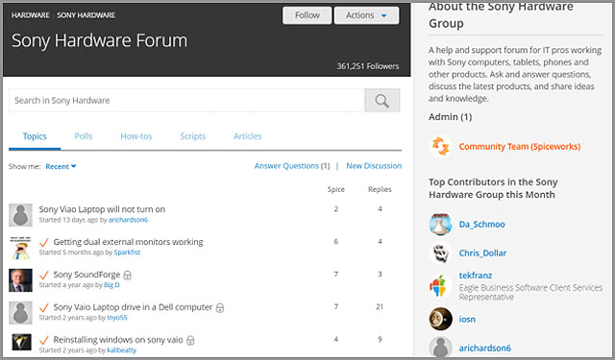Click author link Inyo55
Screen dimensions: 615x360
point(117,318)
